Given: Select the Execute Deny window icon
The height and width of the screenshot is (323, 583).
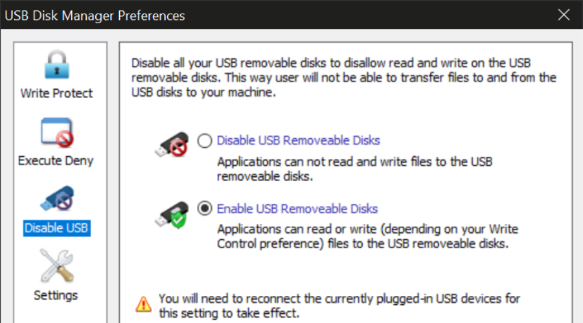Looking at the screenshot, I should [x=56, y=132].
